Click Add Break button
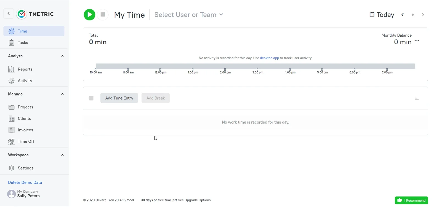 (156, 98)
